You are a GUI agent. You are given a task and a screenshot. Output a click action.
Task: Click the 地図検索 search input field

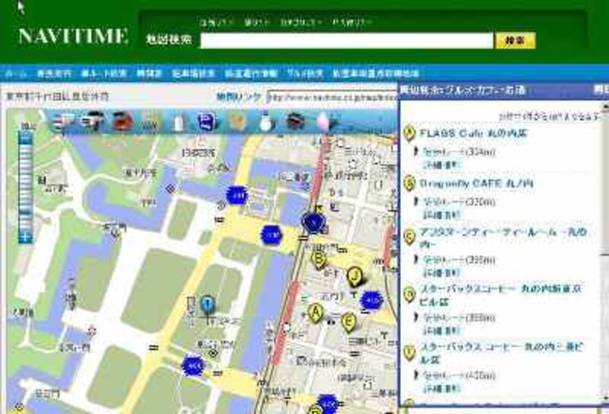click(x=346, y=40)
